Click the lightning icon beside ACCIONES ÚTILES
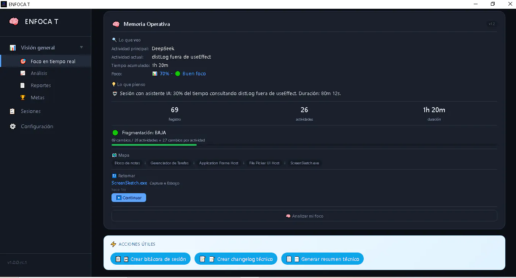Screen dimensions: 516x278 tap(113, 244)
